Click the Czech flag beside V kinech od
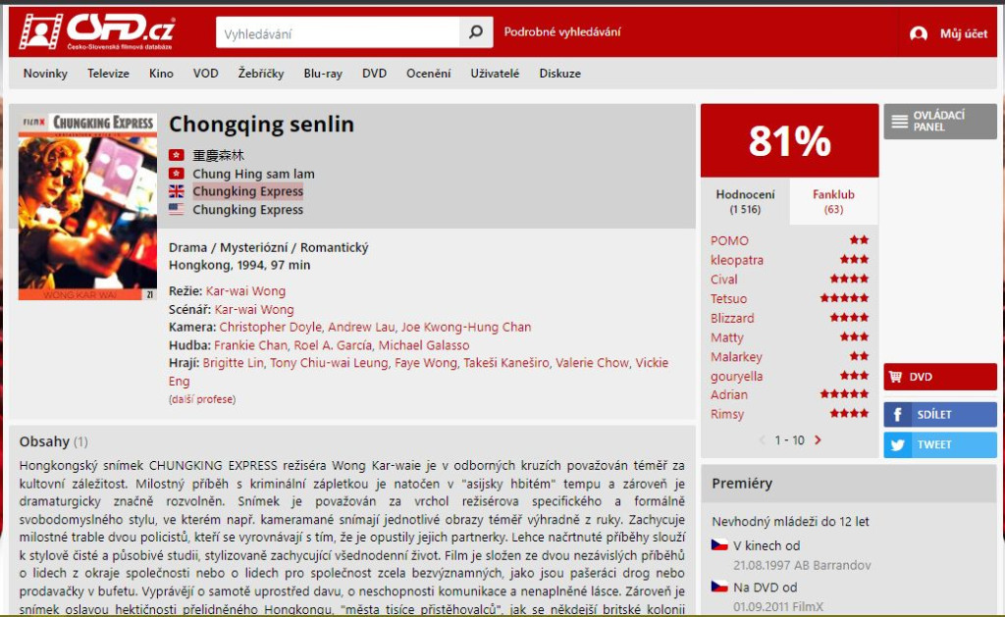 [x=719, y=545]
